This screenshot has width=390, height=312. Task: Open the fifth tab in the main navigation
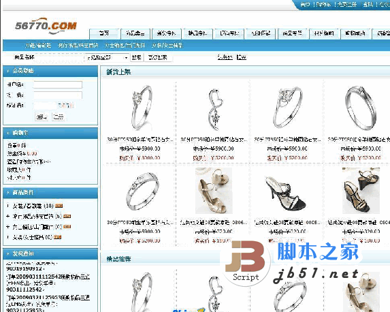(x=229, y=33)
